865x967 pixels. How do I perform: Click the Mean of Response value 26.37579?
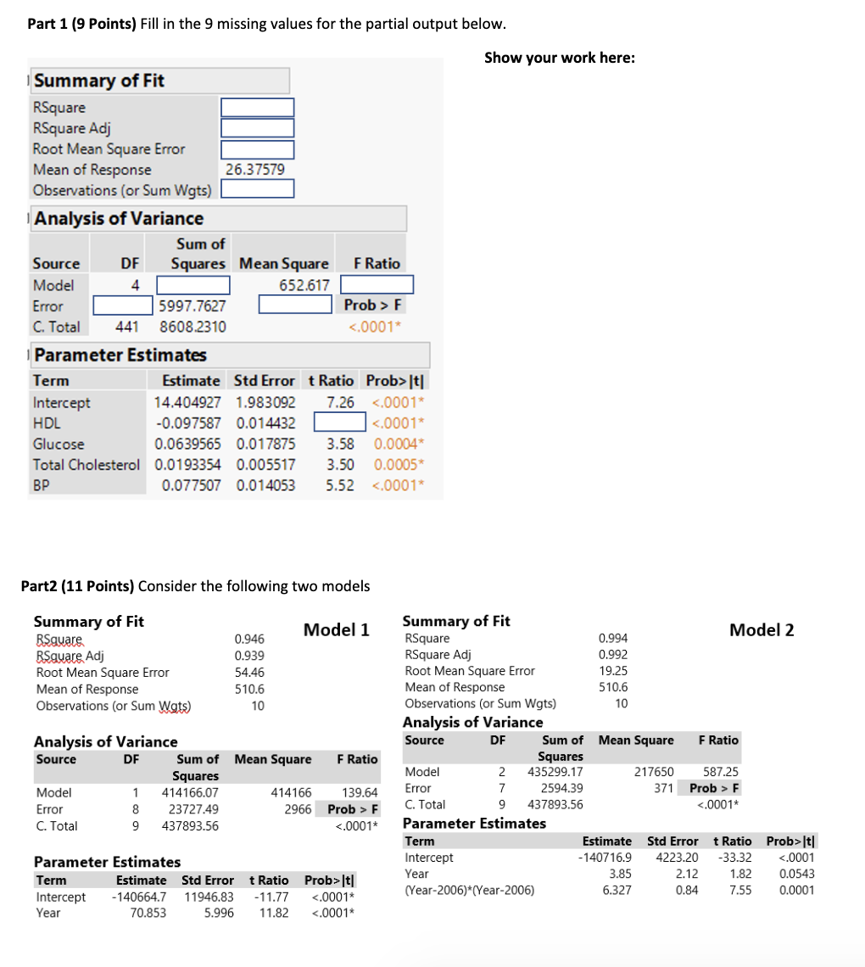(x=255, y=170)
